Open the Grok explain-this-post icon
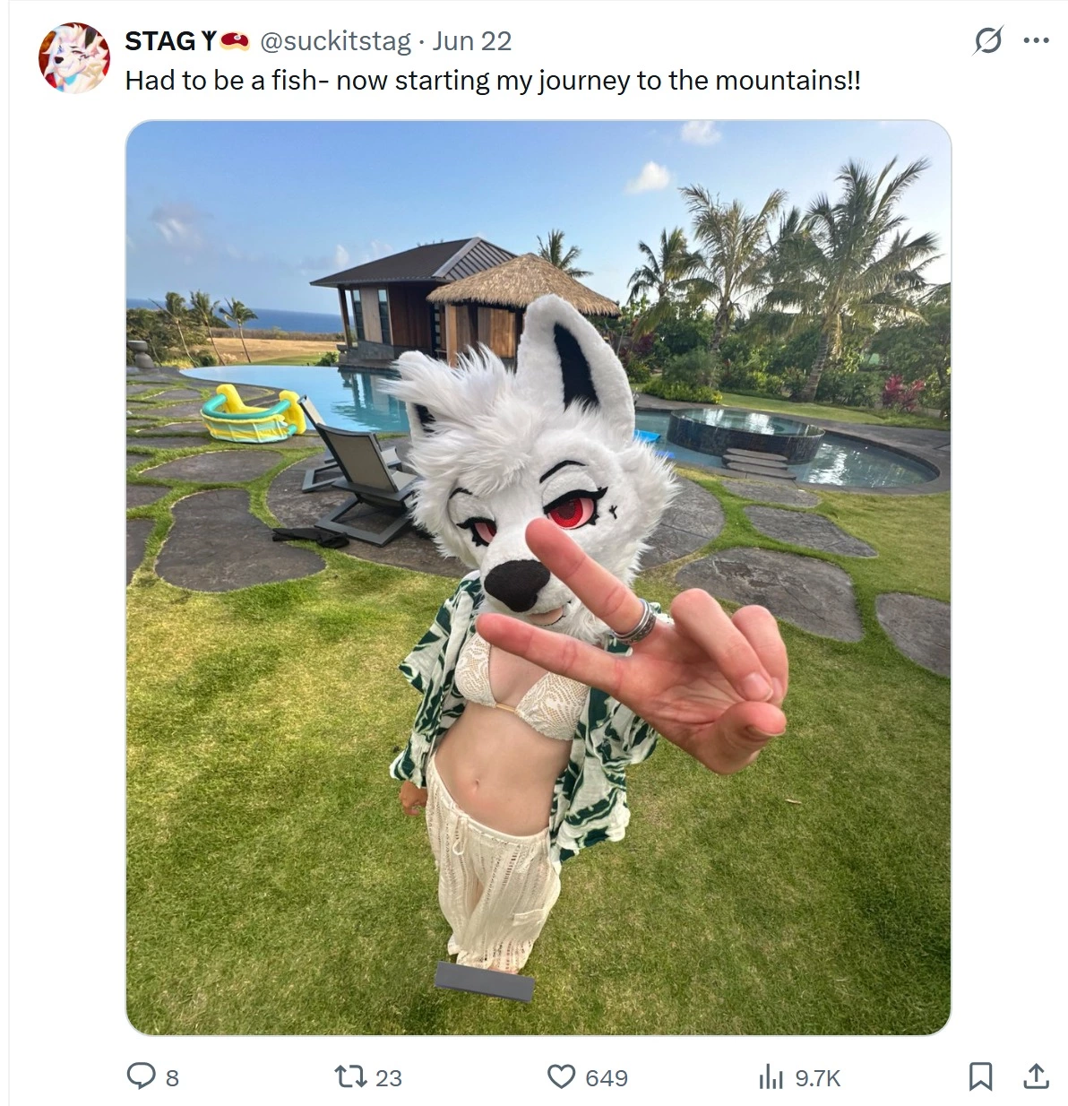Viewport: 1068px width, 1106px height. (x=987, y=41)
